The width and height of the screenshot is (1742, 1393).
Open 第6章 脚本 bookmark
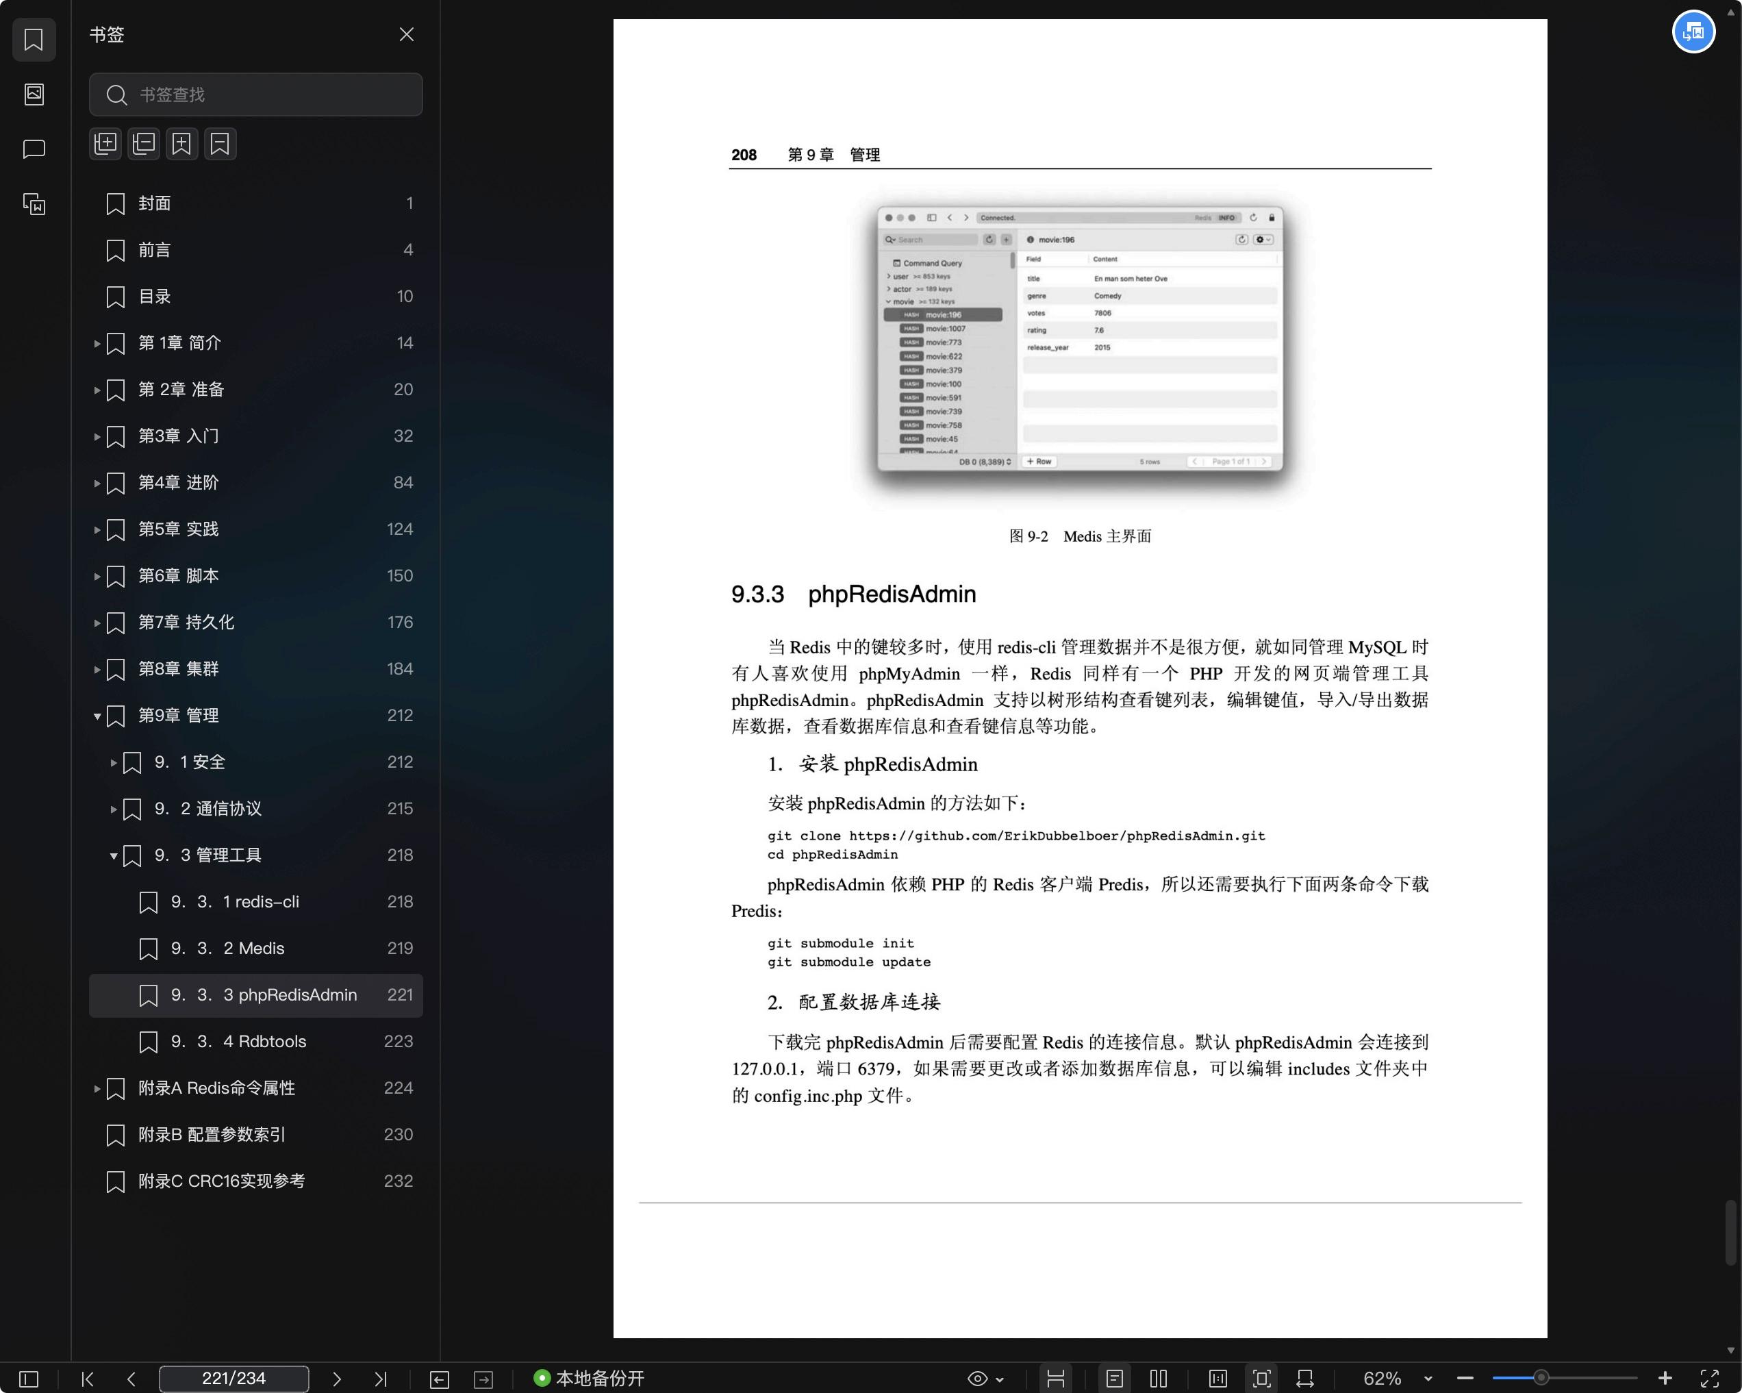[255, 576]
